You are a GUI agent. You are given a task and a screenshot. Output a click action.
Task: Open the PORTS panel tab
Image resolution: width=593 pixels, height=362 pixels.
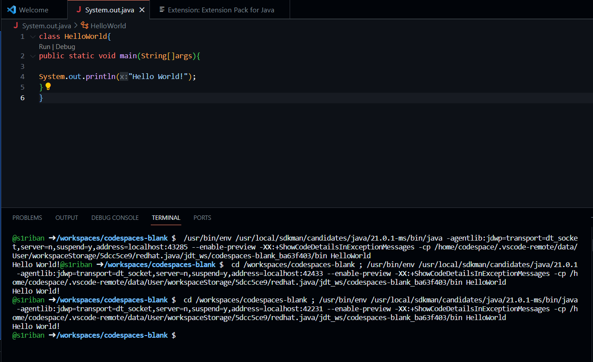(203, 218)
